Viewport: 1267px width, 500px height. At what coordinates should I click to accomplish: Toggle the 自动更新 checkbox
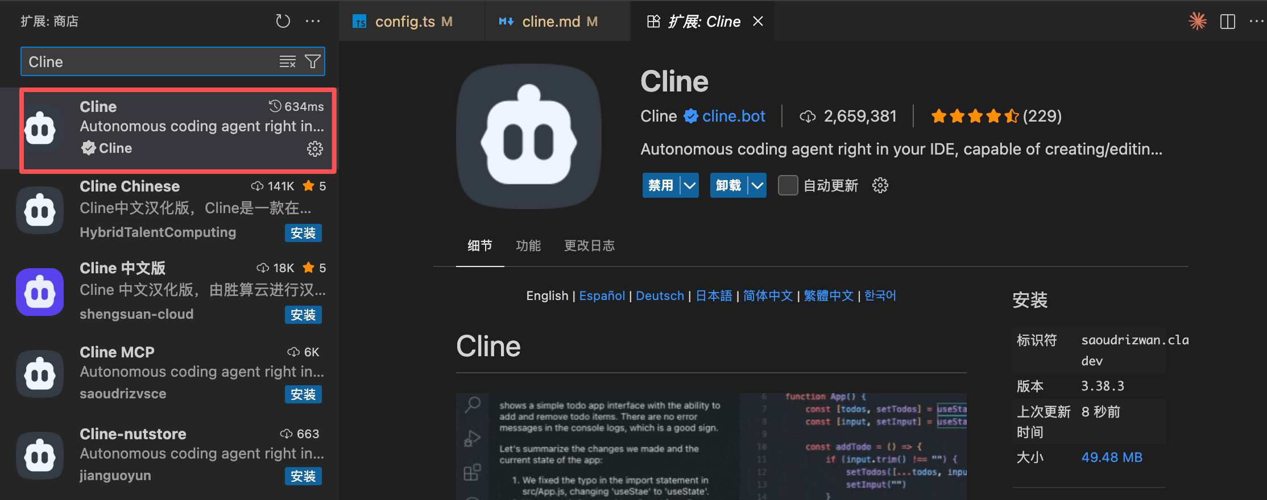tap(788, 185)
